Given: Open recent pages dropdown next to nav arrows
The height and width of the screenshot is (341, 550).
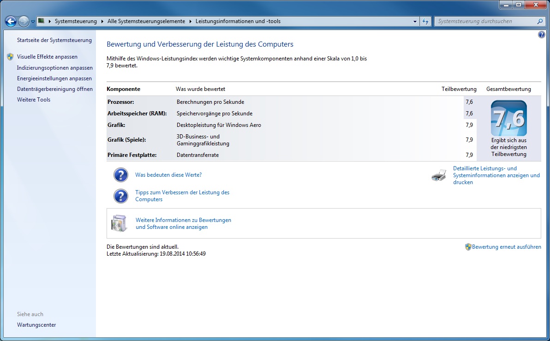Looking at the screenshot, I should (33, 21).
